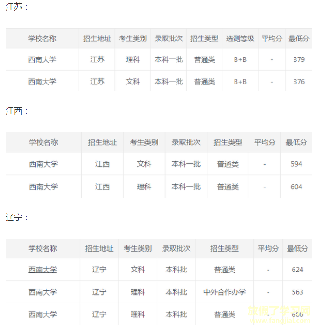Click 辽宁 address cell in the 624 row
This screenshot has width=314, height=329.
99,270
